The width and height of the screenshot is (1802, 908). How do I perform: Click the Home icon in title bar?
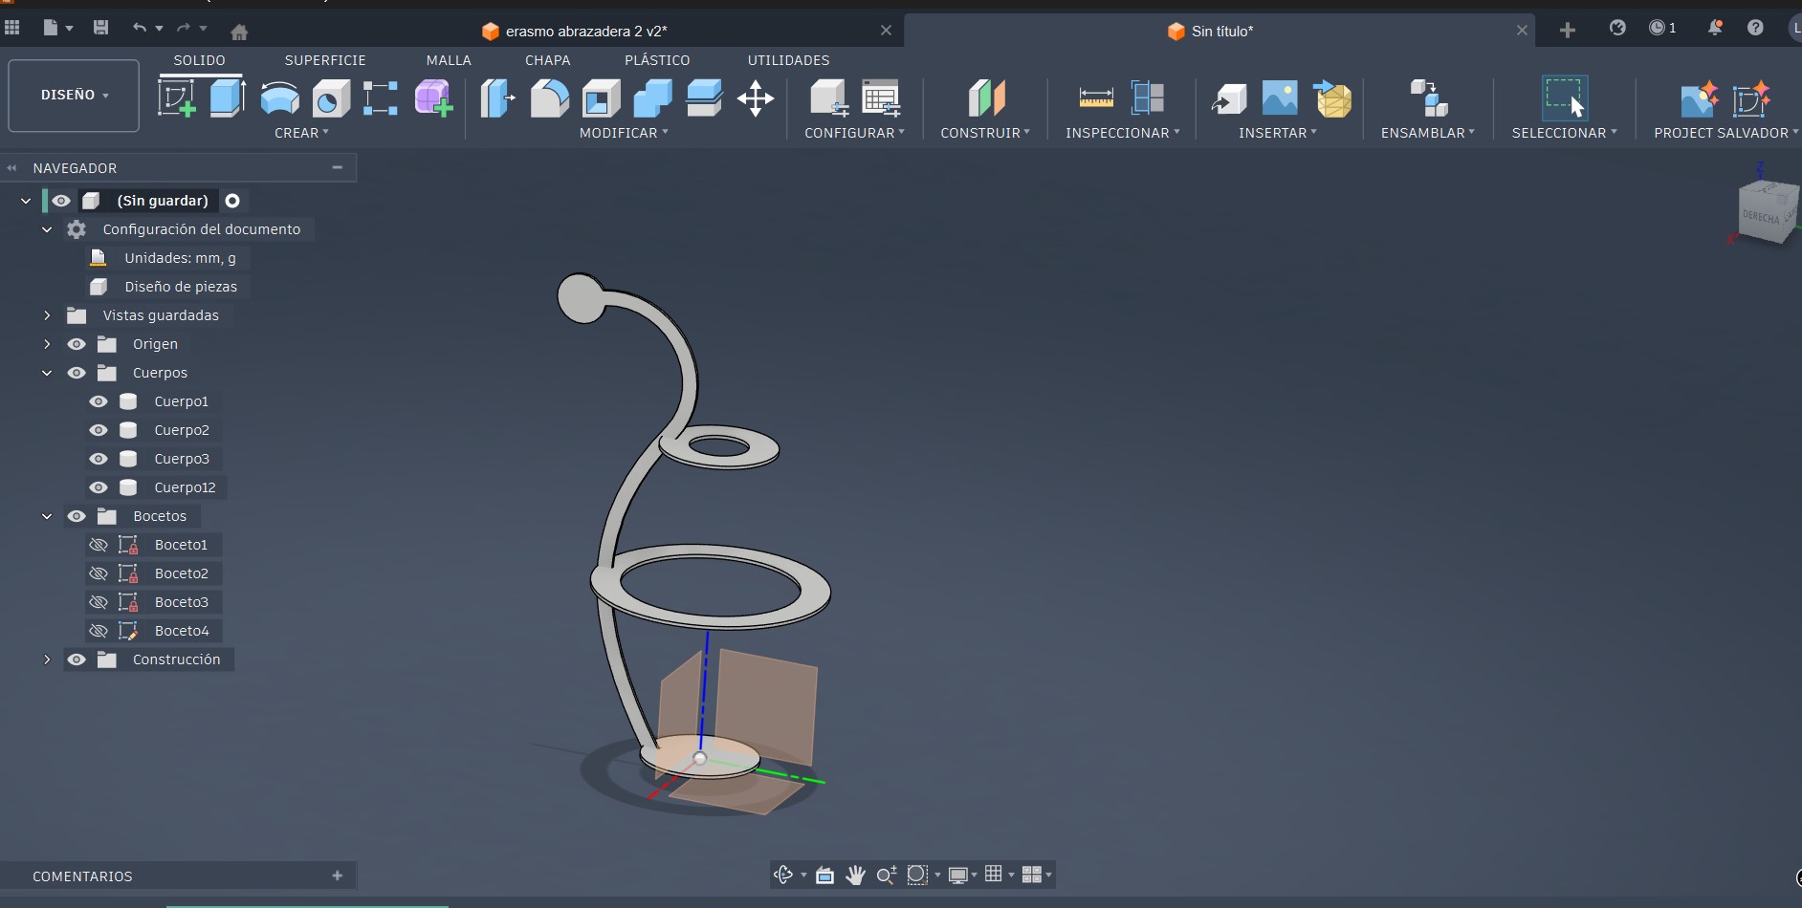point(240,32)
